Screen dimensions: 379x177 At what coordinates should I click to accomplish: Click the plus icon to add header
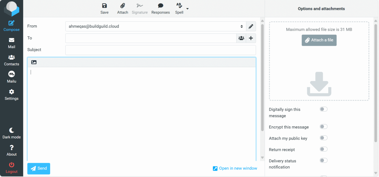coord(251,38)
